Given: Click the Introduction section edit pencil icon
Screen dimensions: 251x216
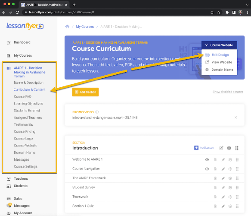Looking at the screenshot, I should 221,148.
